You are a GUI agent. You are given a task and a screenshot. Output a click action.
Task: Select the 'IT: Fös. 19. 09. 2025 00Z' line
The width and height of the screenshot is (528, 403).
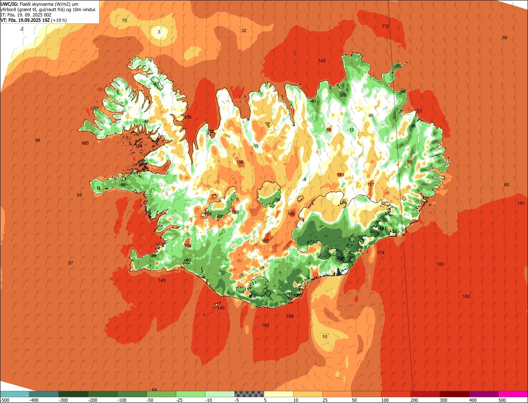(x=26, y=15)
